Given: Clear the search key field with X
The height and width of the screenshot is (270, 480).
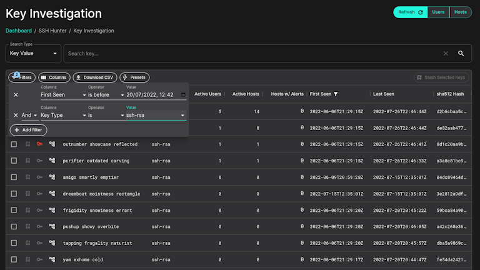Looking at the screenshot, I should (446, 54).
